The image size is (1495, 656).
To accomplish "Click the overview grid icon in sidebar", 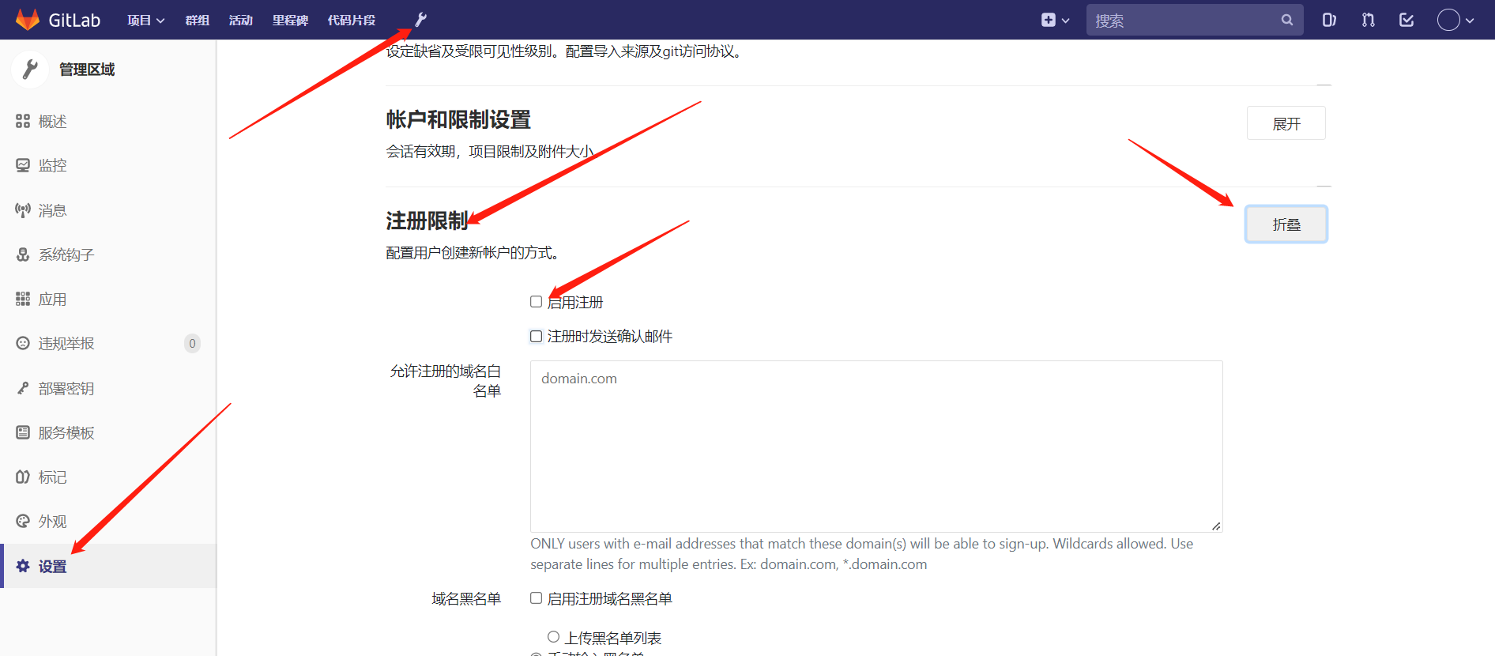I will tap(23, 121).
